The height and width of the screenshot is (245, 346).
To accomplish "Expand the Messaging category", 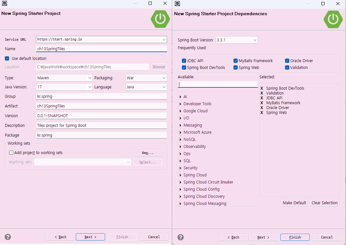I will [181, 125].
